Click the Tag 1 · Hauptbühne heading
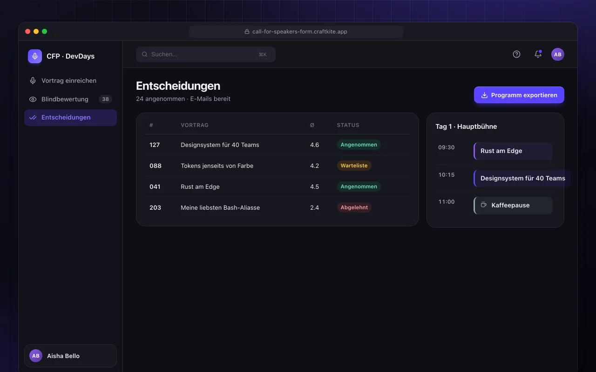Screen dimensions: 596x372 point(466,126)
